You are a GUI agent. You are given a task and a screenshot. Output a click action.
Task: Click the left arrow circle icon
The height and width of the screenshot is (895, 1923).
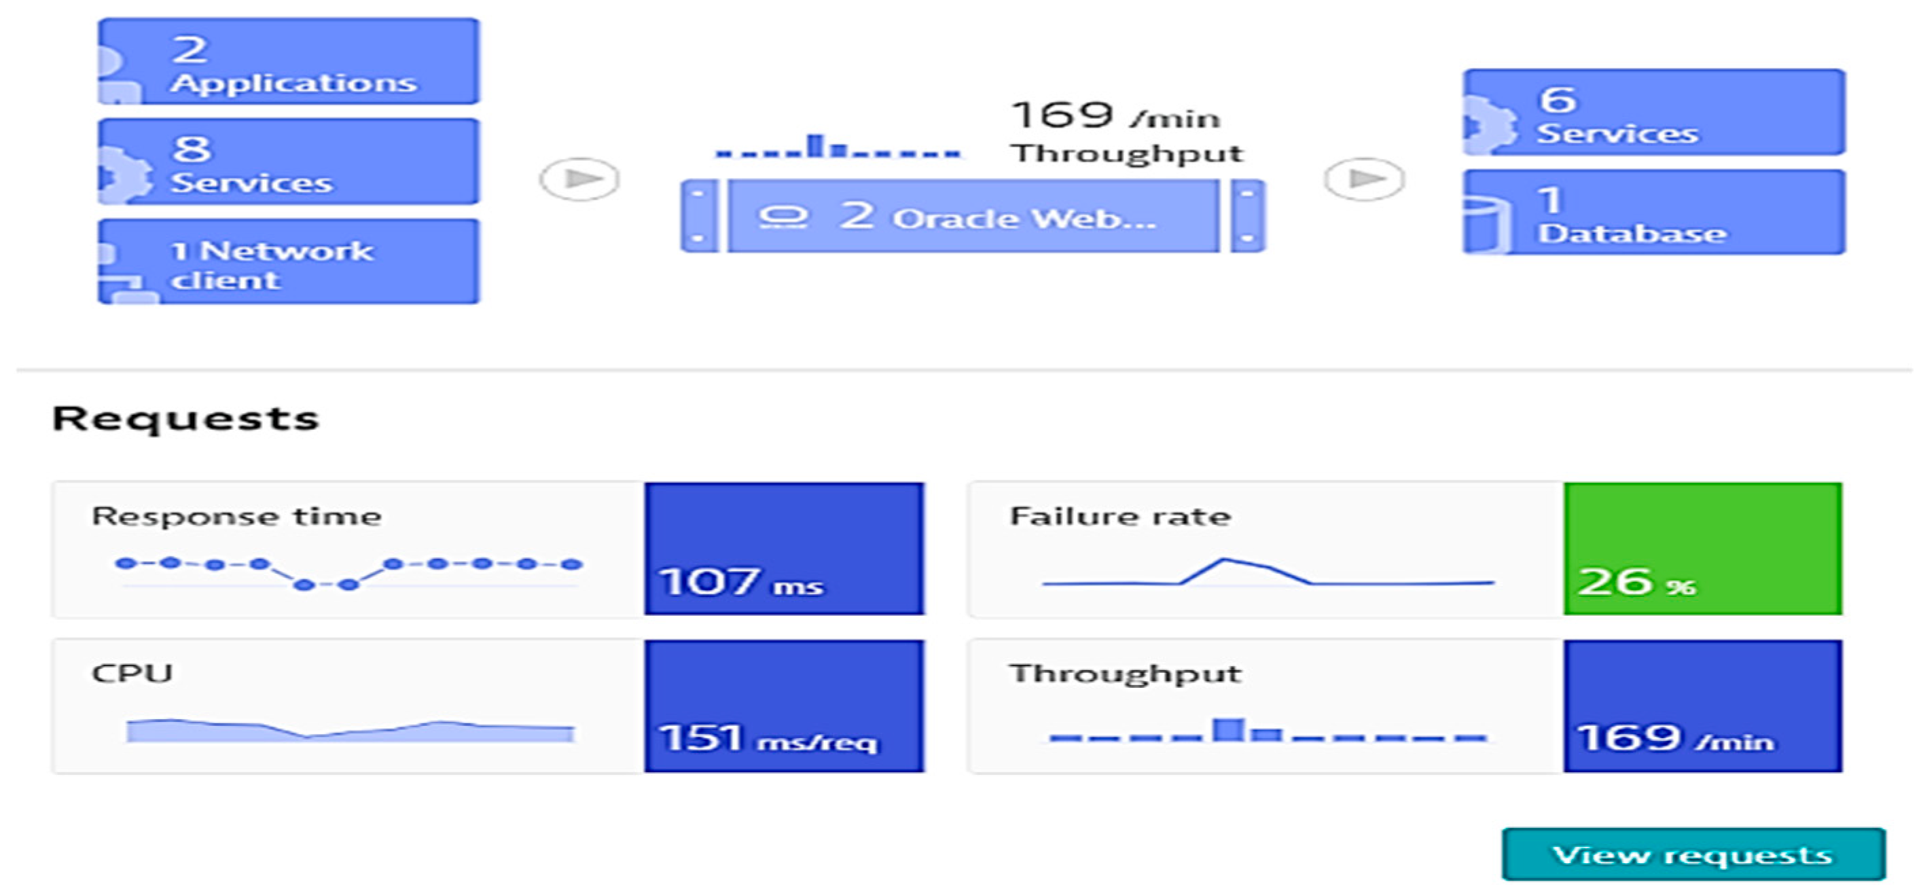[x=579, y=179]
